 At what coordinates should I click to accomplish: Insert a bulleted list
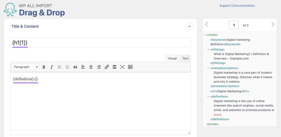coord(60,67)
